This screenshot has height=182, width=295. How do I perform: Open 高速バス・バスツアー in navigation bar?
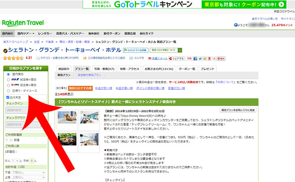click(x=70, y=34)
